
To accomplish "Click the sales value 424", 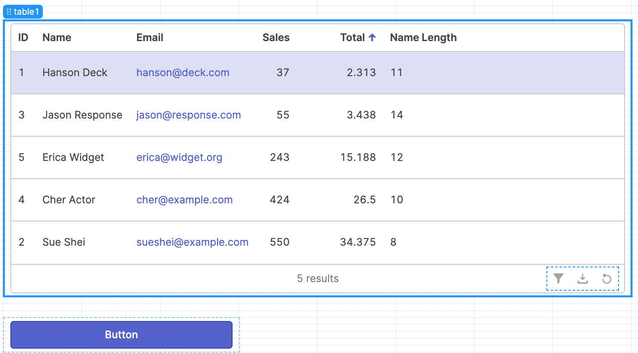I will tap(280, 200).
